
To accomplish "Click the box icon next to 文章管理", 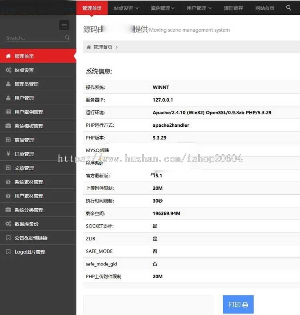I will point(8,168).
